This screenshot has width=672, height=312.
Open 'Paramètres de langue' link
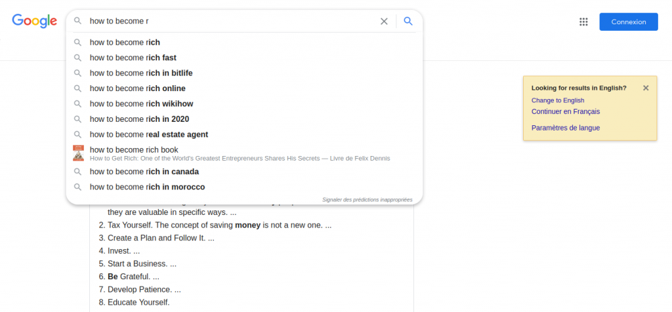pyautogui.click(x=565, y=128)
